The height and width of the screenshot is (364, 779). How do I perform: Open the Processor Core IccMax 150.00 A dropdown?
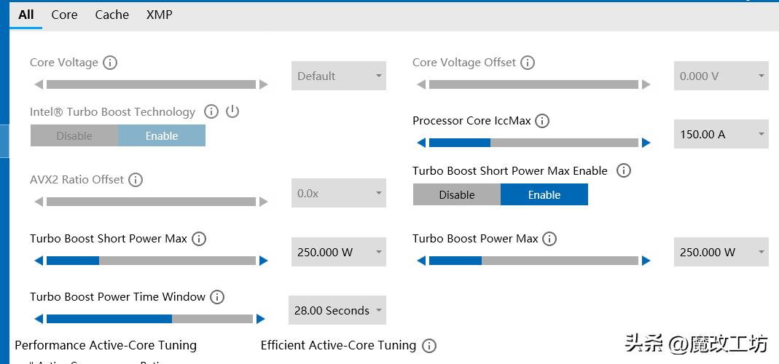(x=721, y=135)
